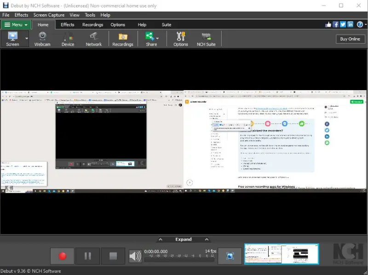Click the Expand panel bar
Viewport: 368px width, 275px height.
tap(184, 239)
